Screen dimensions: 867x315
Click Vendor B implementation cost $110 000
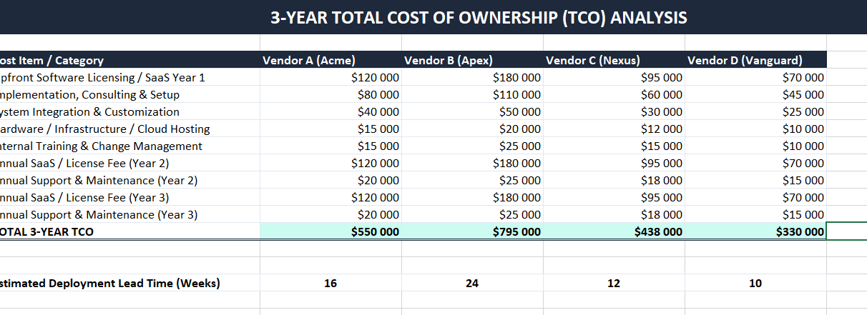[473, 94]
